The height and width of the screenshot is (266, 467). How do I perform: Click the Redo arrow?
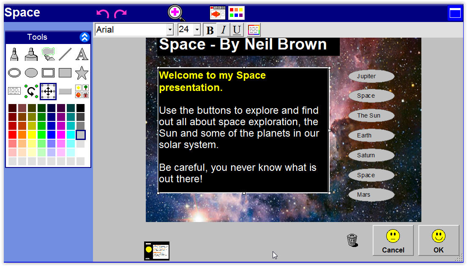[120, 13]
